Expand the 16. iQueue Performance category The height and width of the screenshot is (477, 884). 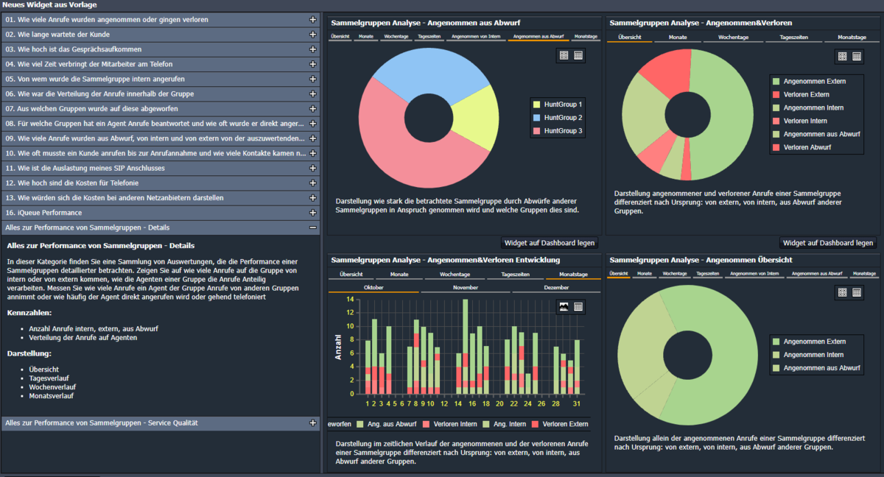[x=313, y=213]
